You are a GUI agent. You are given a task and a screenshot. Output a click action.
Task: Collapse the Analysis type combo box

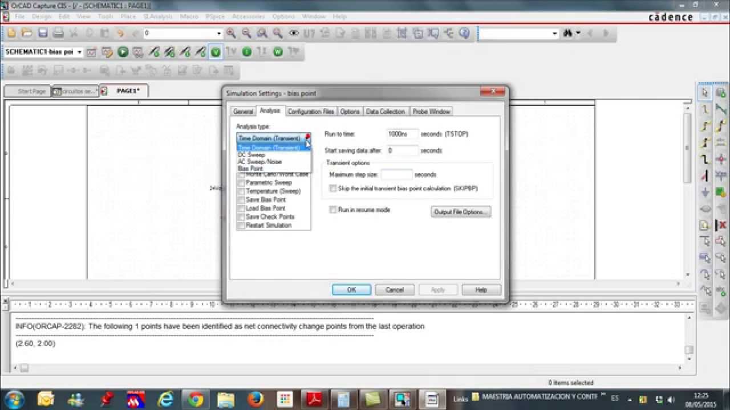click(x=307, y=138)
